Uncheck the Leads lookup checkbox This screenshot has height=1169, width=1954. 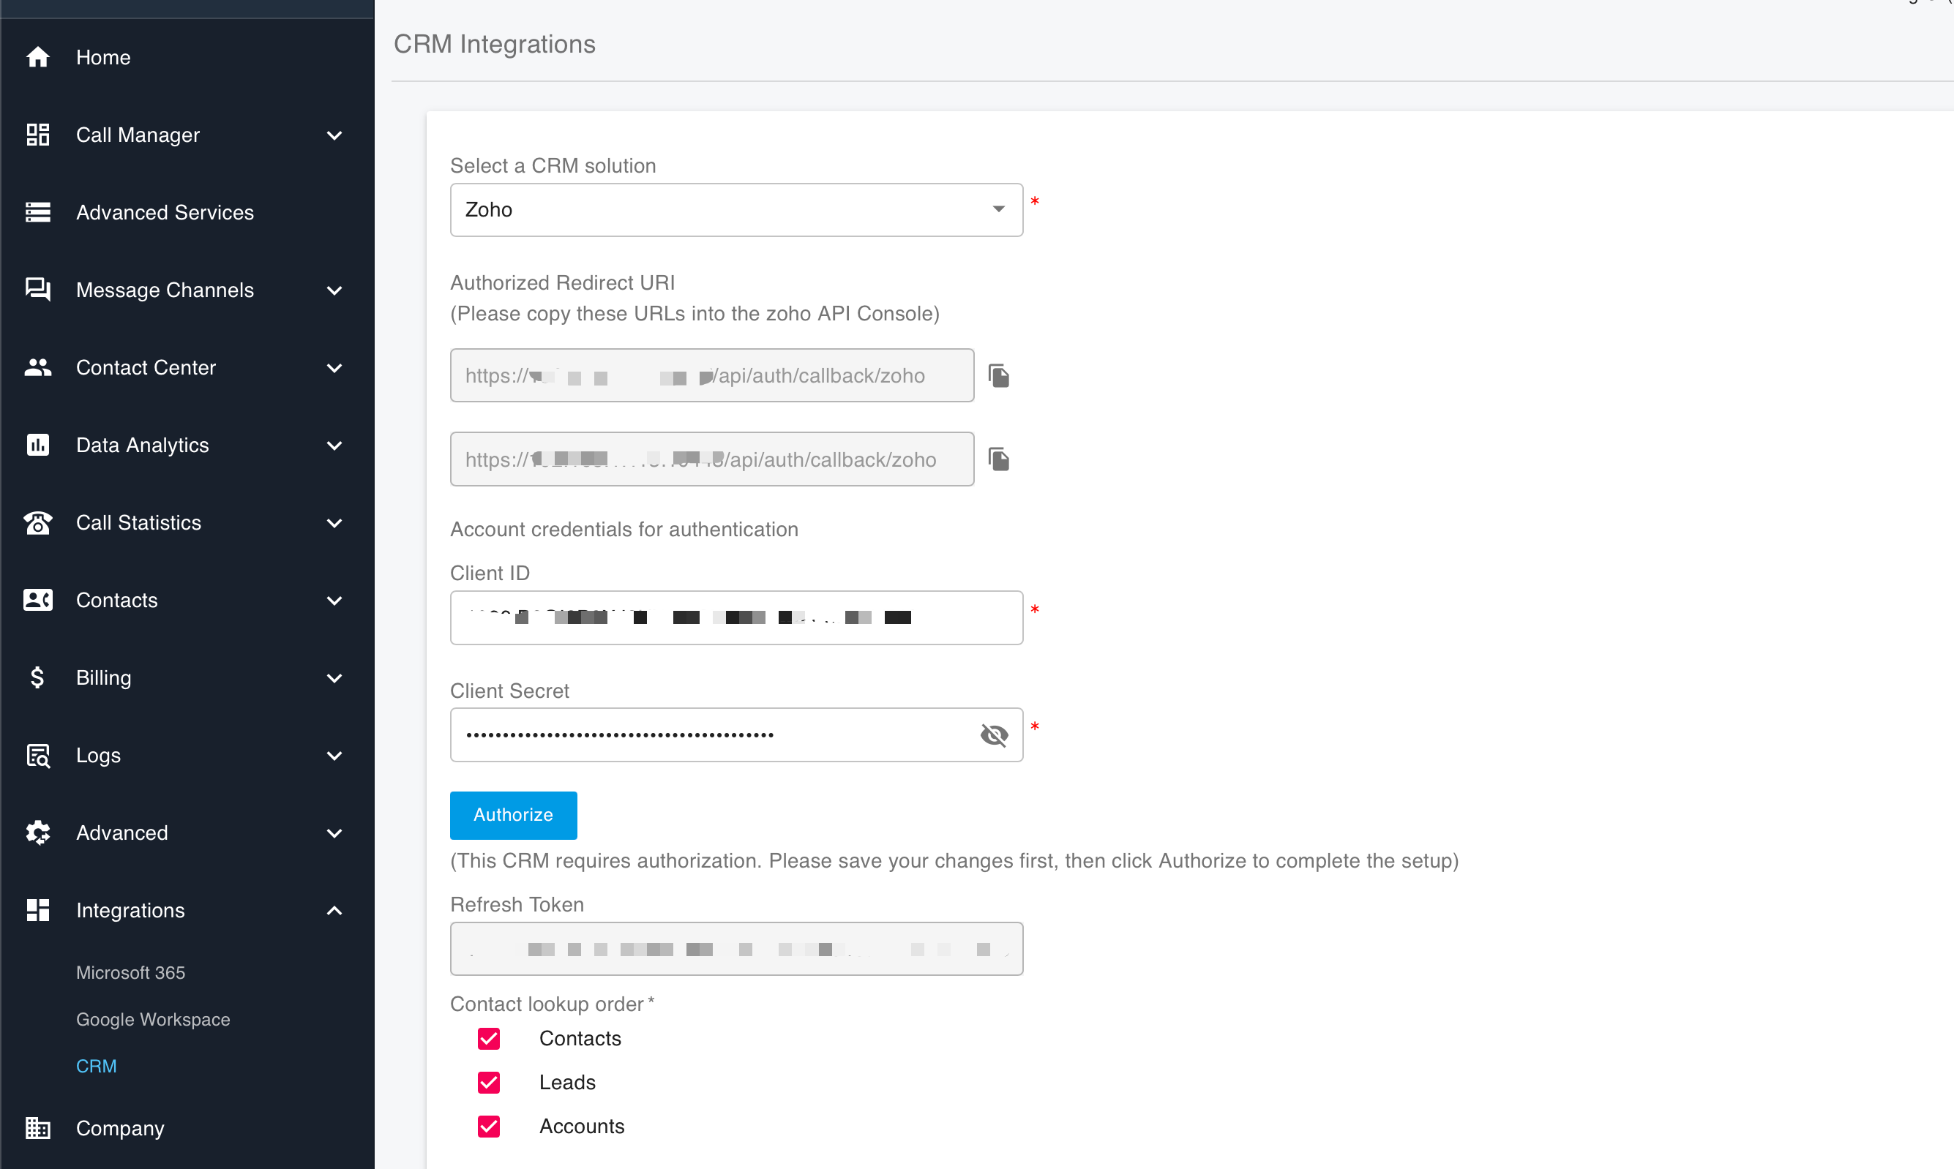point(489,1083)
